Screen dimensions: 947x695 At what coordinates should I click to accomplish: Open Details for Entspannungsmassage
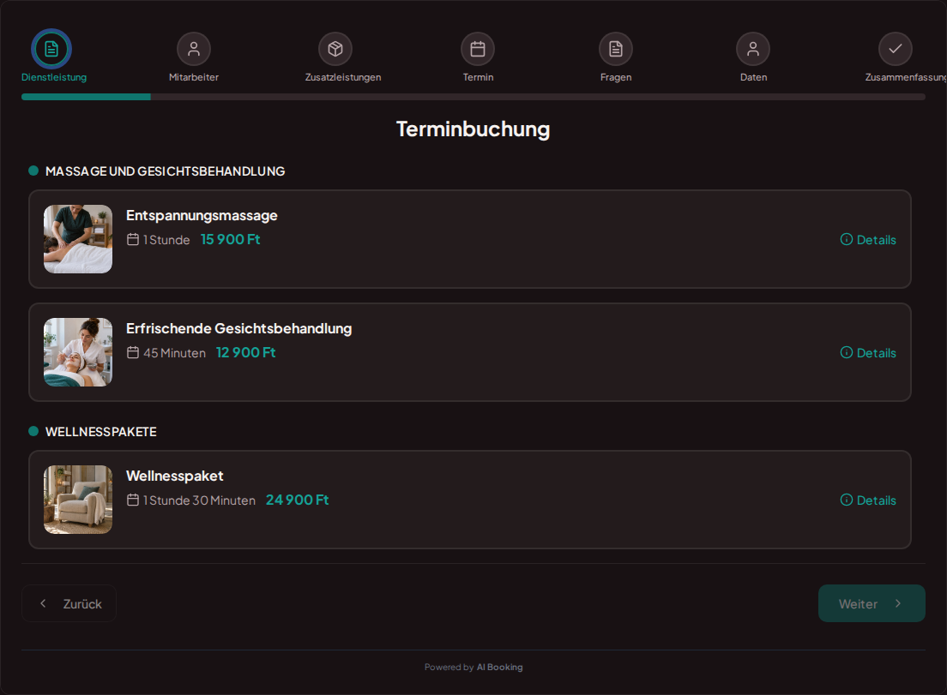pyautogui.click(x=868, y=239)
